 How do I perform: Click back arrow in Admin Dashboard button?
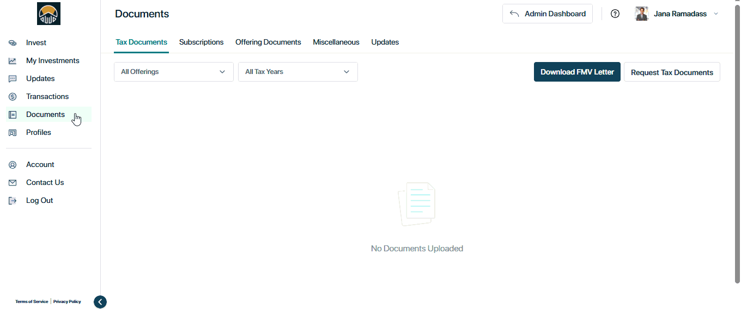click(x=514, y=14)
